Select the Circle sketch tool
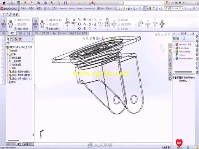Viewport: 199px width, 149px height. (84, 20)
